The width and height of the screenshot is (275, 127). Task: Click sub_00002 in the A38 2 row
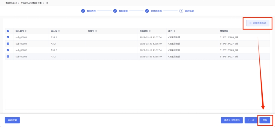coord(21,50)
